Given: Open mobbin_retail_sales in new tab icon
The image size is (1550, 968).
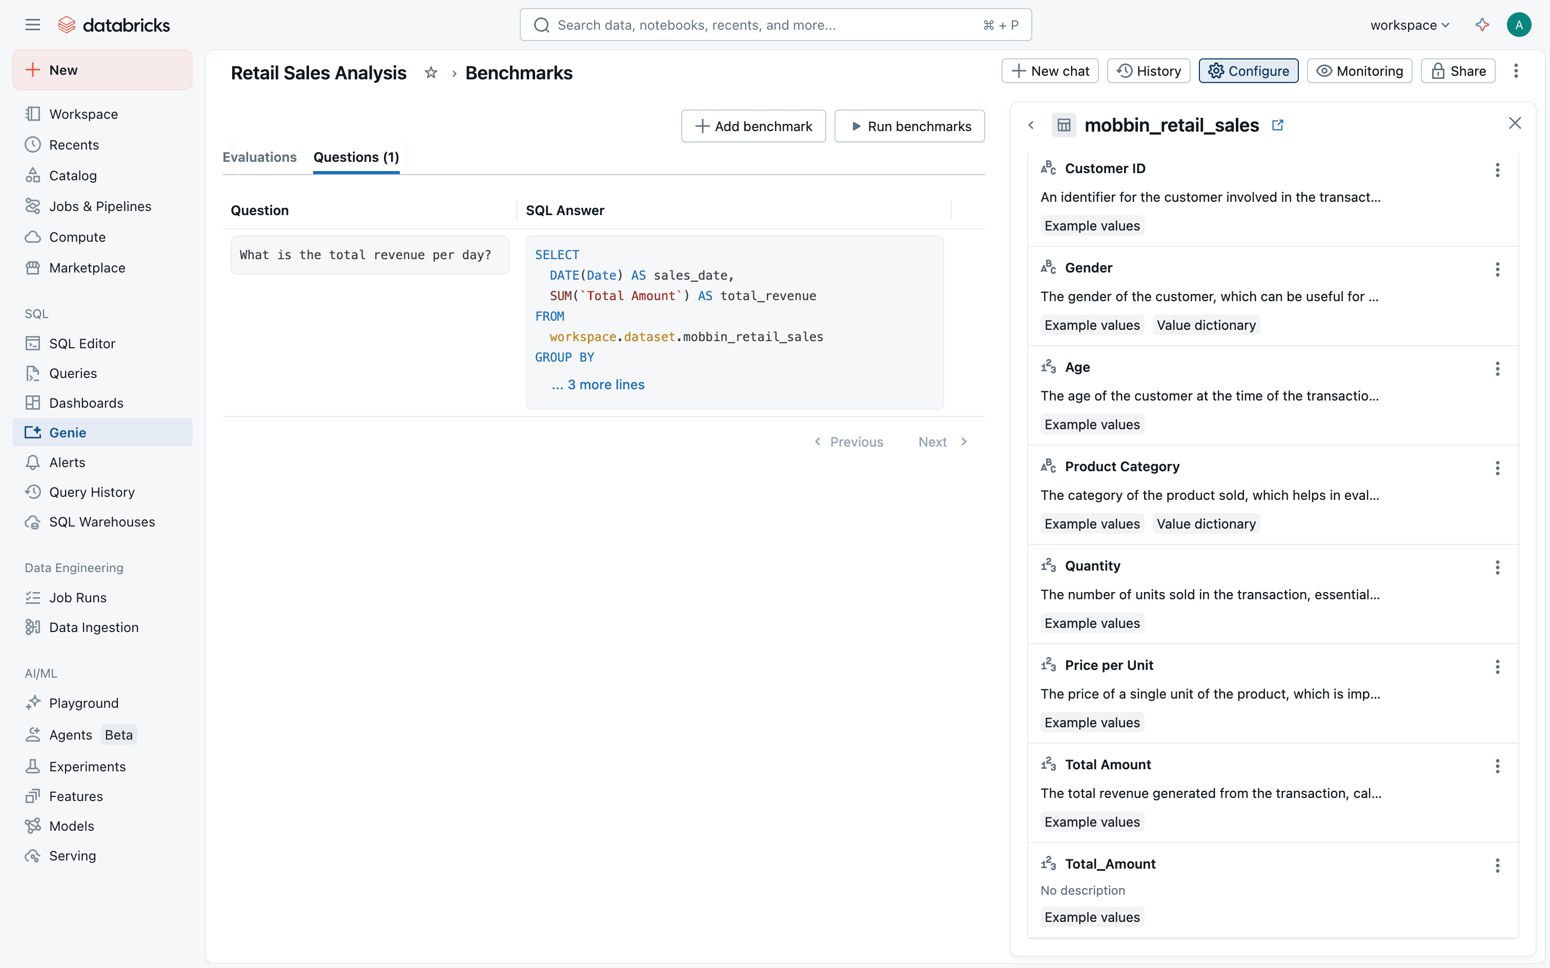Looking at the screenshot, I should click(1278, 125).
